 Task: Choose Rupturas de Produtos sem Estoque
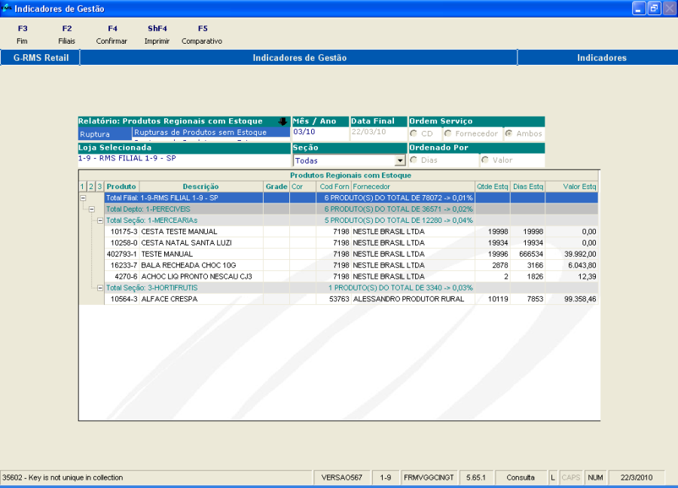pos(211,133)
